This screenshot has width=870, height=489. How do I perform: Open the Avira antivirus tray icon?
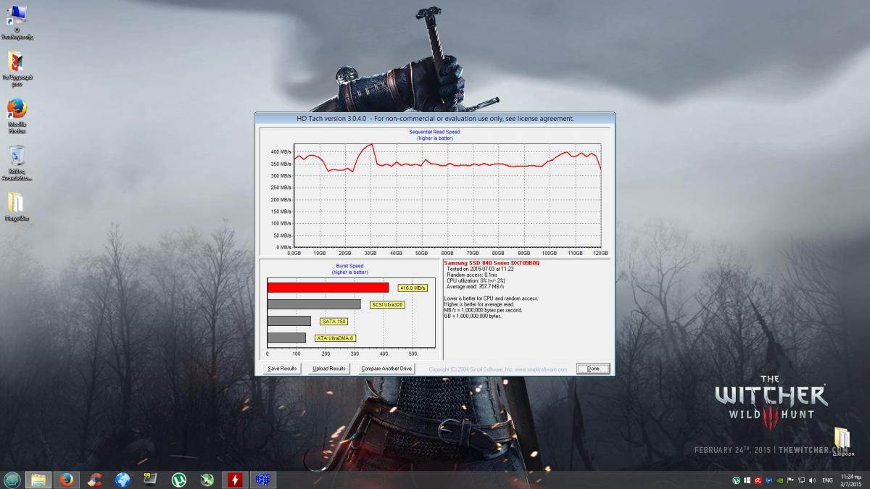(758, 480)
